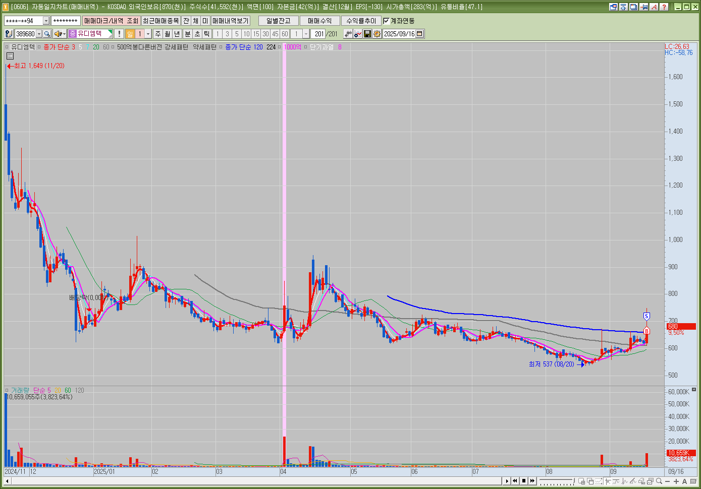The image size is (701, 489).
Task: Click the chart linking arrows icon
Action: 348,34
